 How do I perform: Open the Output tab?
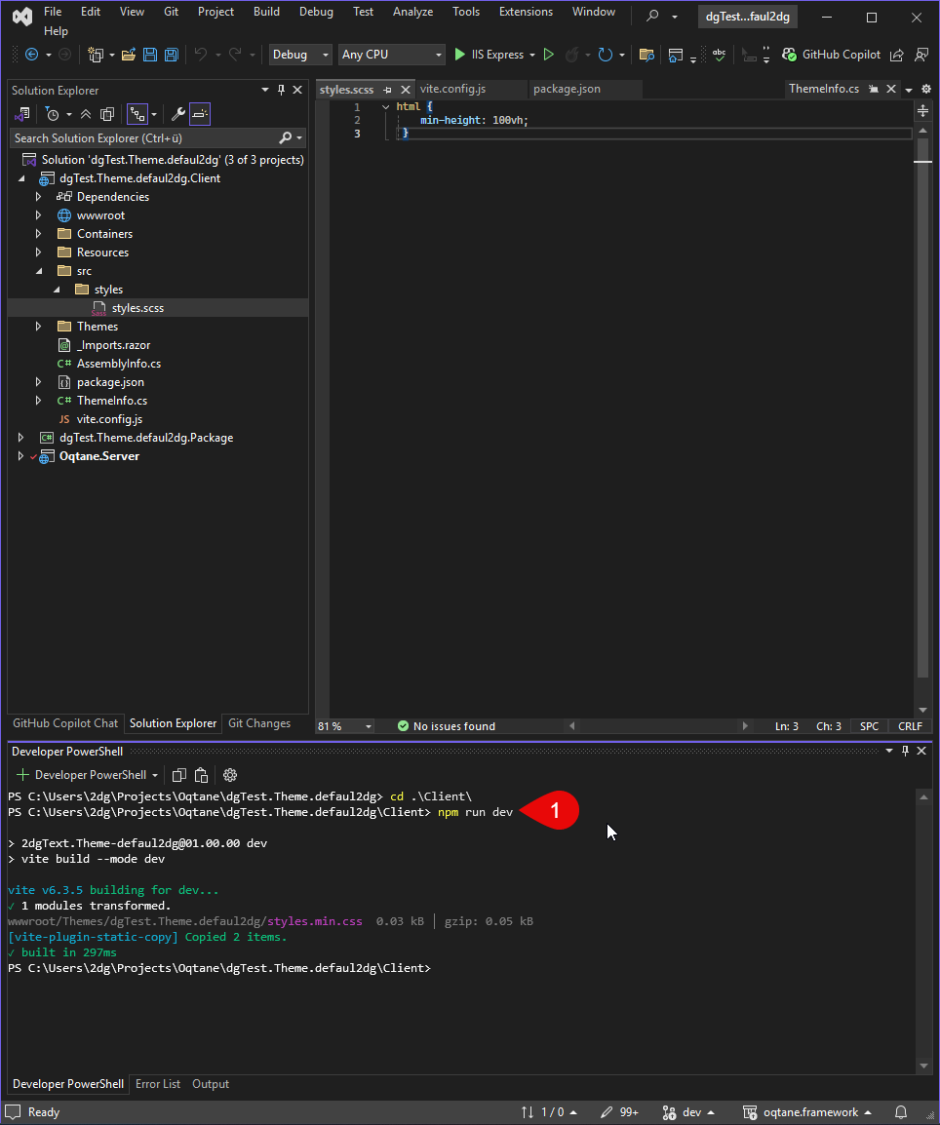pyautogui.click(x=211, y=1084)
